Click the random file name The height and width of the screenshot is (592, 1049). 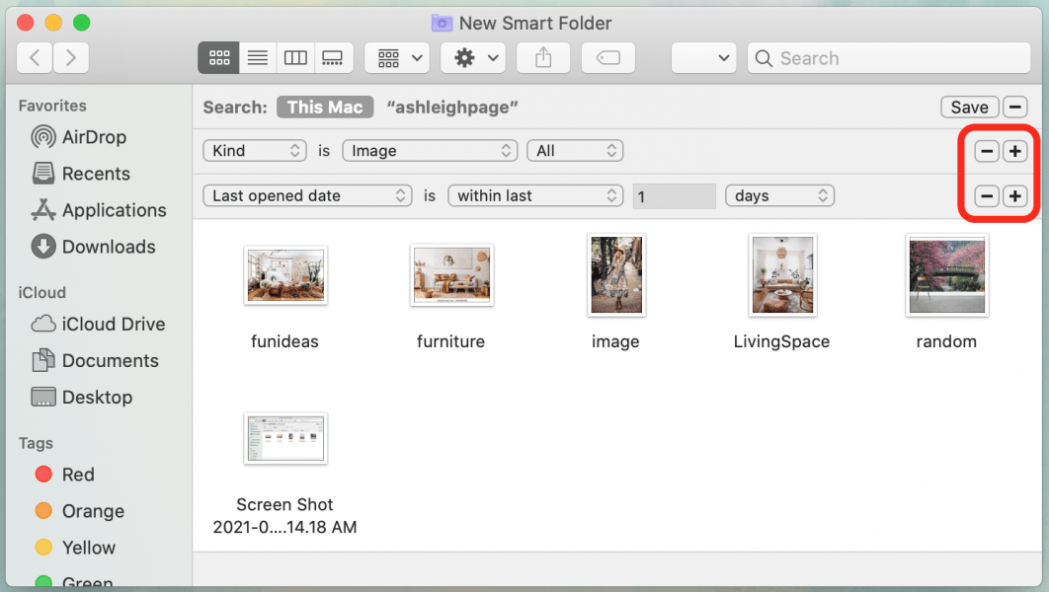(x=946, y=341)
